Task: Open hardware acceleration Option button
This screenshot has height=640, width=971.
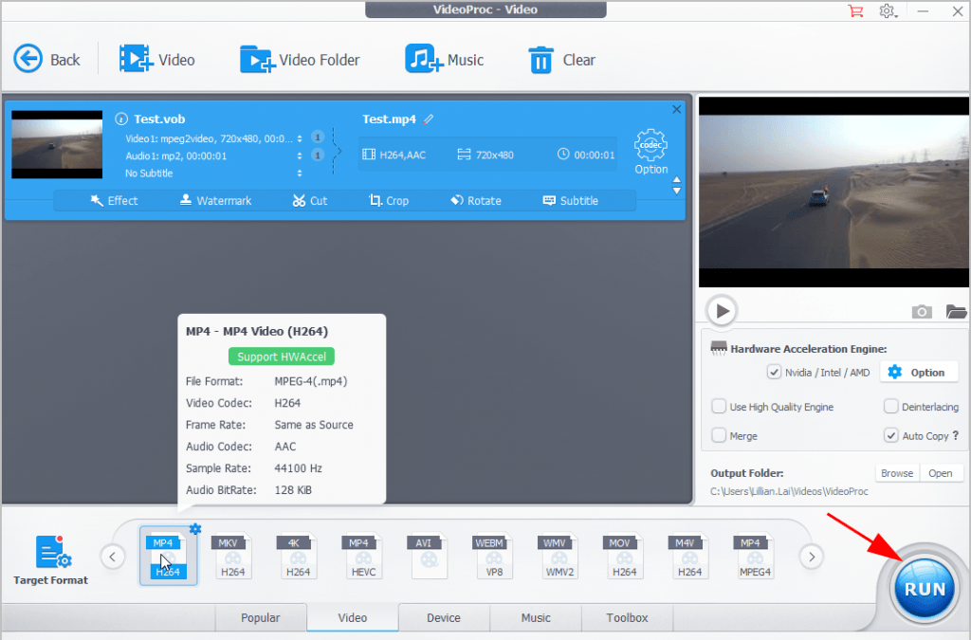Action: (917, 372)
